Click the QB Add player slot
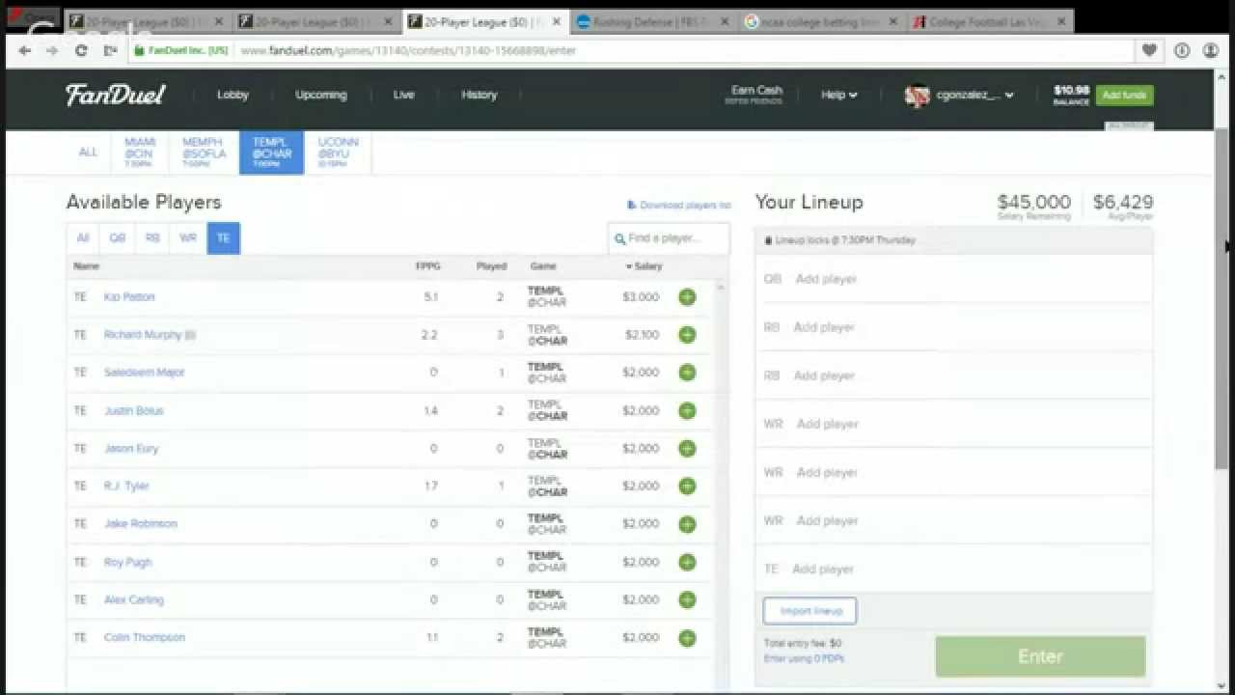 click(x=953, y=279)
